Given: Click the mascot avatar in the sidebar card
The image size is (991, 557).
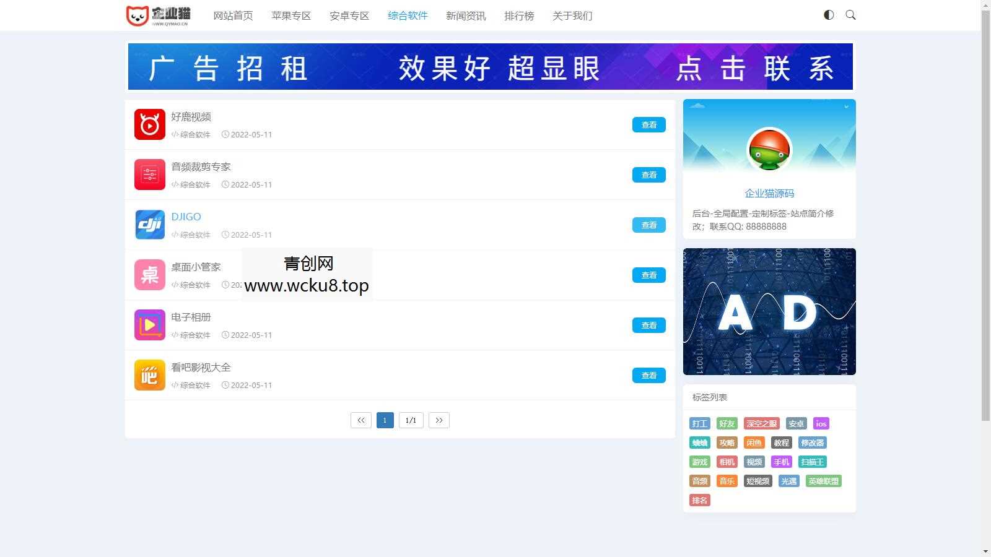Looking at the screenshot, I should [x=769, y=149].
